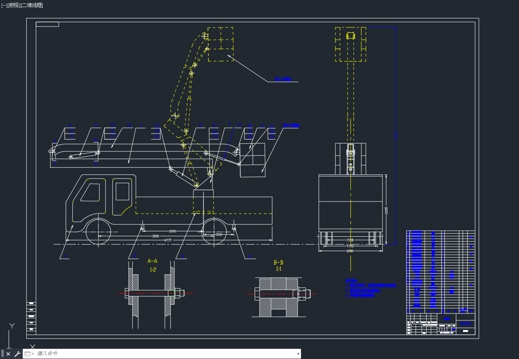Grab the command line drag handle
The image size is (519, 359).
pos(2,354)
